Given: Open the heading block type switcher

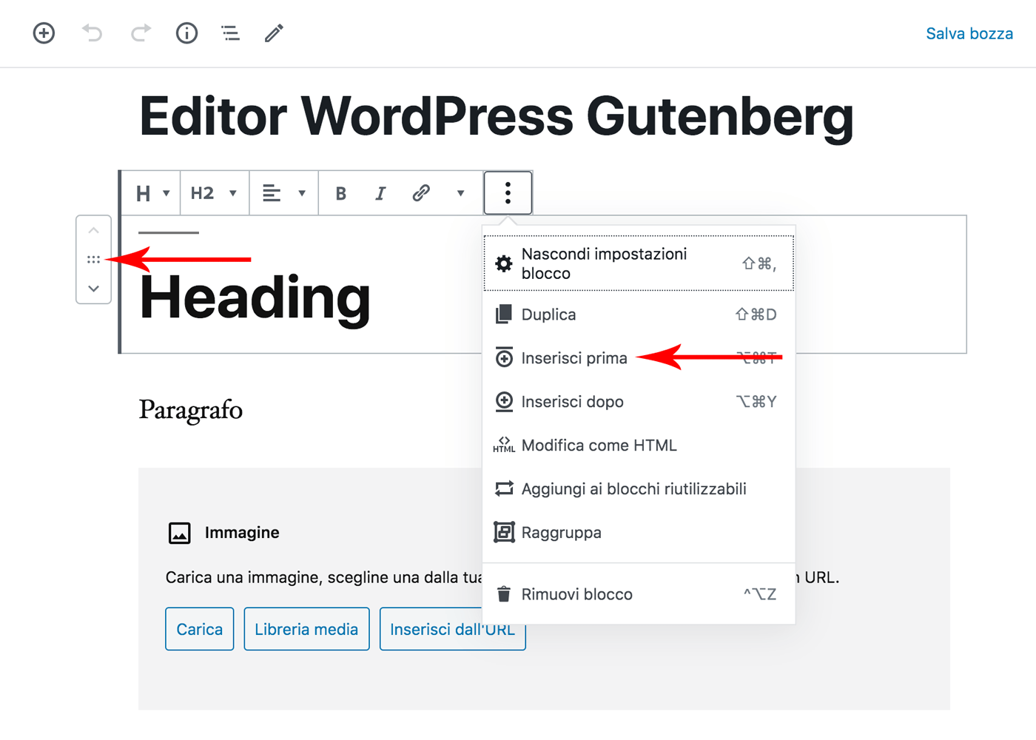Looking at the screenshot, I should click(x=153, y=193).
